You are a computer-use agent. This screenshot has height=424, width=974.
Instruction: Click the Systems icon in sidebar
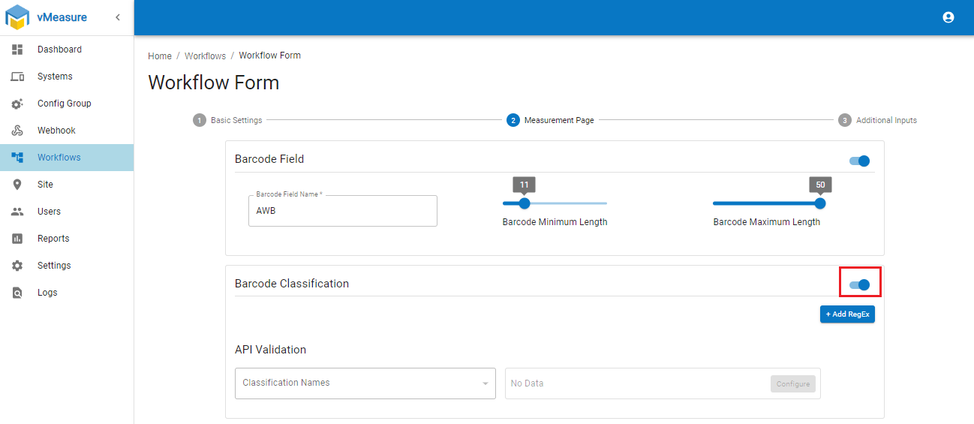tap(17, 77)
